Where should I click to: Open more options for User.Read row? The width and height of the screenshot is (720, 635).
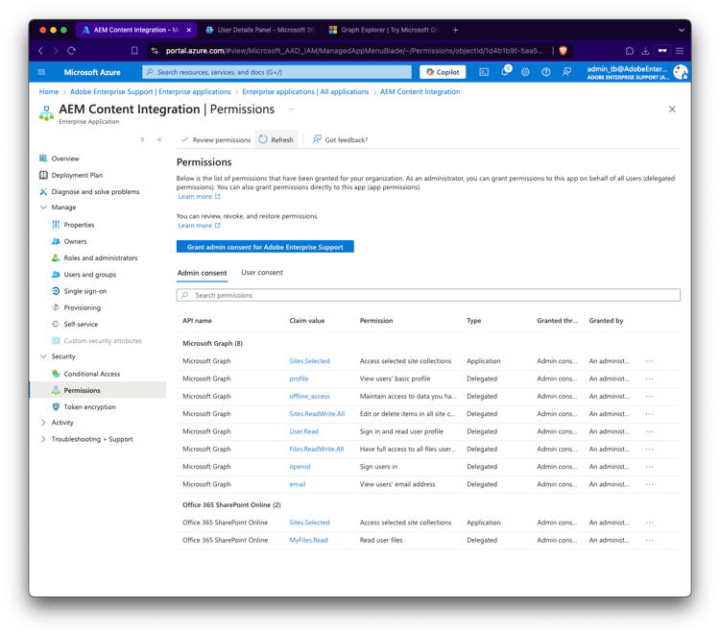pos(649,431)
